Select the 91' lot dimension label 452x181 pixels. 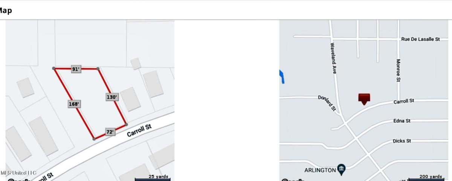tap(76, 69)
